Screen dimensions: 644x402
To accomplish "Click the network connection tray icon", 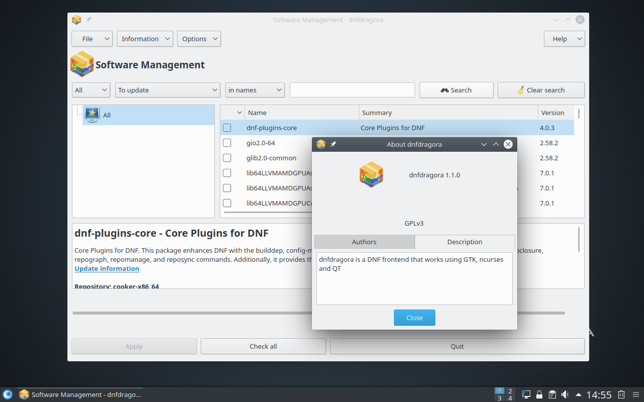I will pos(527,394).
